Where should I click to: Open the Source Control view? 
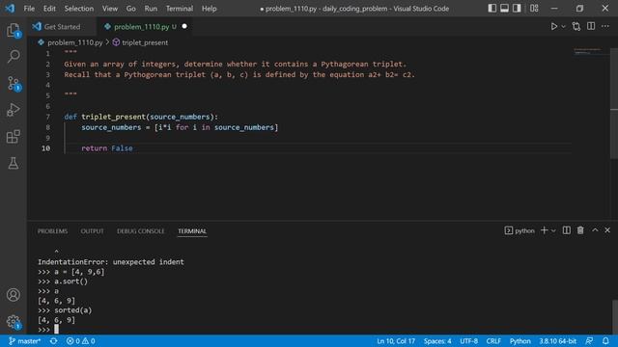tap(13, 84)
